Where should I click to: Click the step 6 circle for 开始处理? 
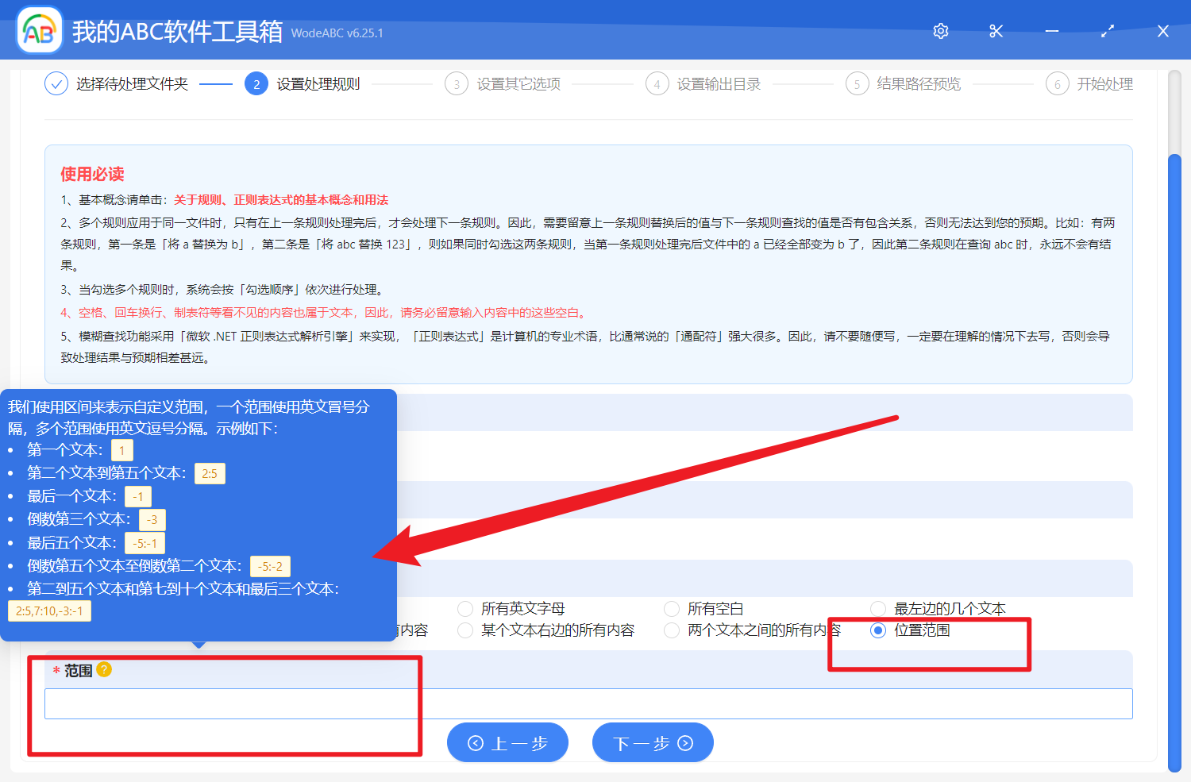(x=1057, y=83)
